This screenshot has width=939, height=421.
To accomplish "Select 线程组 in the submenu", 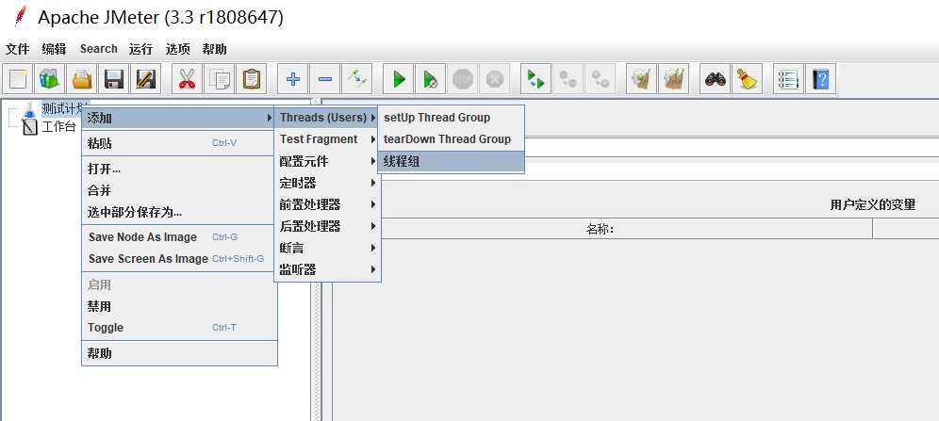I will [x=451, y=161].
